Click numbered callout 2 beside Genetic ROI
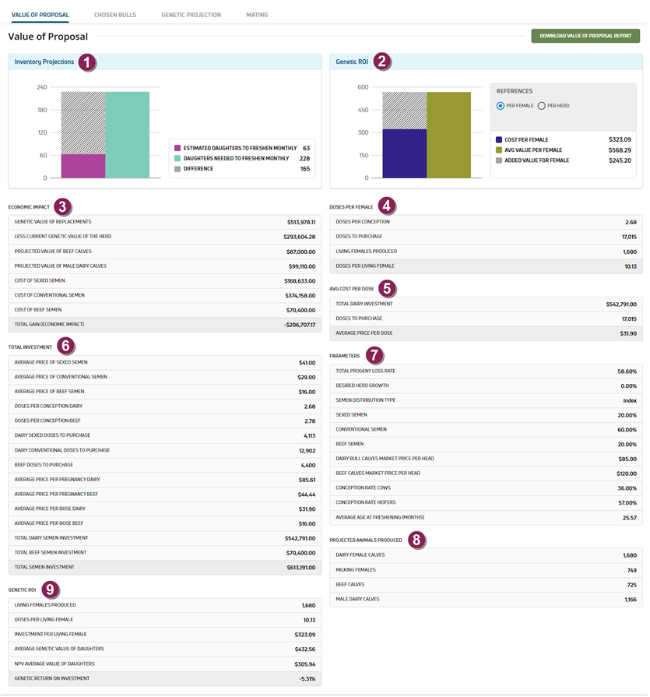 coord(381,62)
